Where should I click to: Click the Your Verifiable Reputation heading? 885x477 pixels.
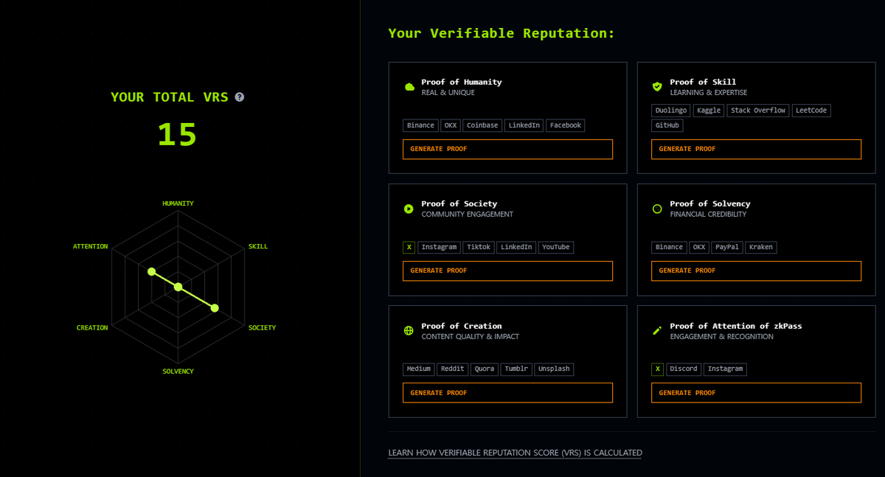click(502, 33)
